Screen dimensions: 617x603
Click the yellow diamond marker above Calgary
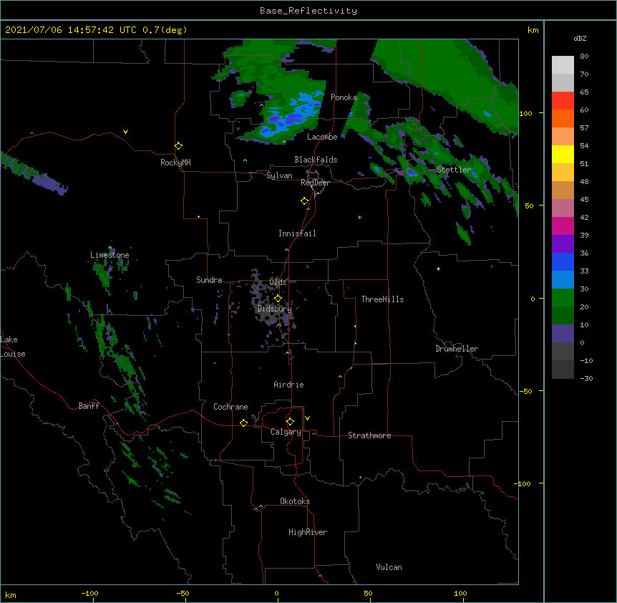coord(290,422)
